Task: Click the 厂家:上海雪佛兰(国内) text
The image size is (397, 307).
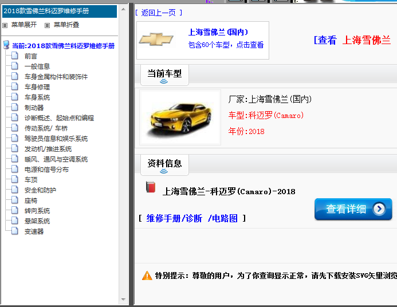Action: point(270,99)
